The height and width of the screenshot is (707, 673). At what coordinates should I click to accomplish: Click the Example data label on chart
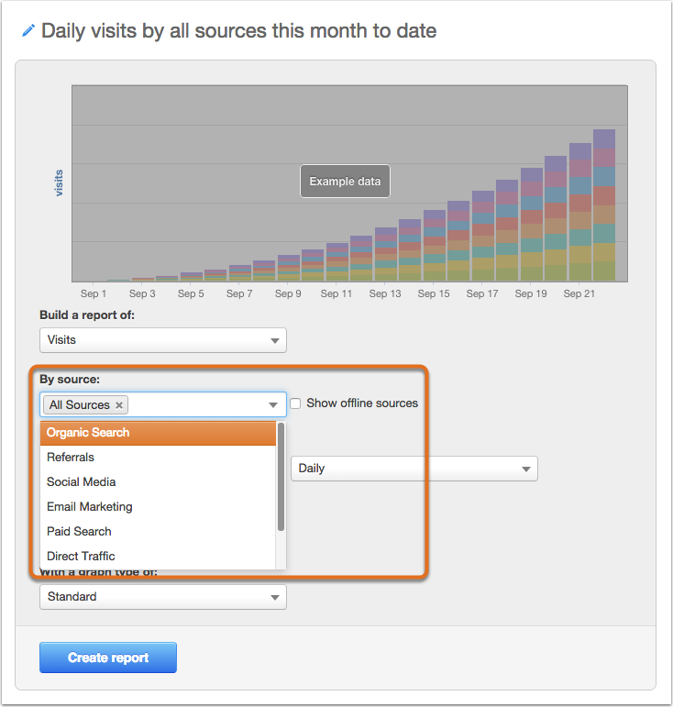coord(345,182)
